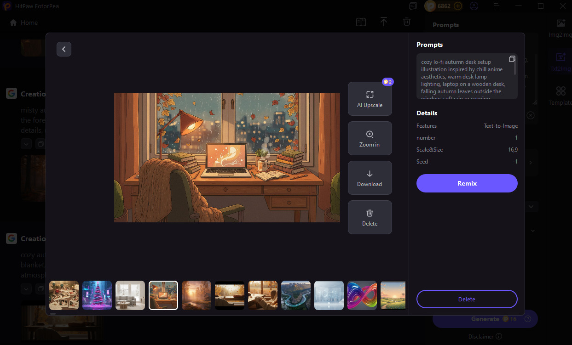572x345 pixels.
Task: Select the highlighted autumn desk thumbnail
Action: pyautogui.click(x=163, y=295)
